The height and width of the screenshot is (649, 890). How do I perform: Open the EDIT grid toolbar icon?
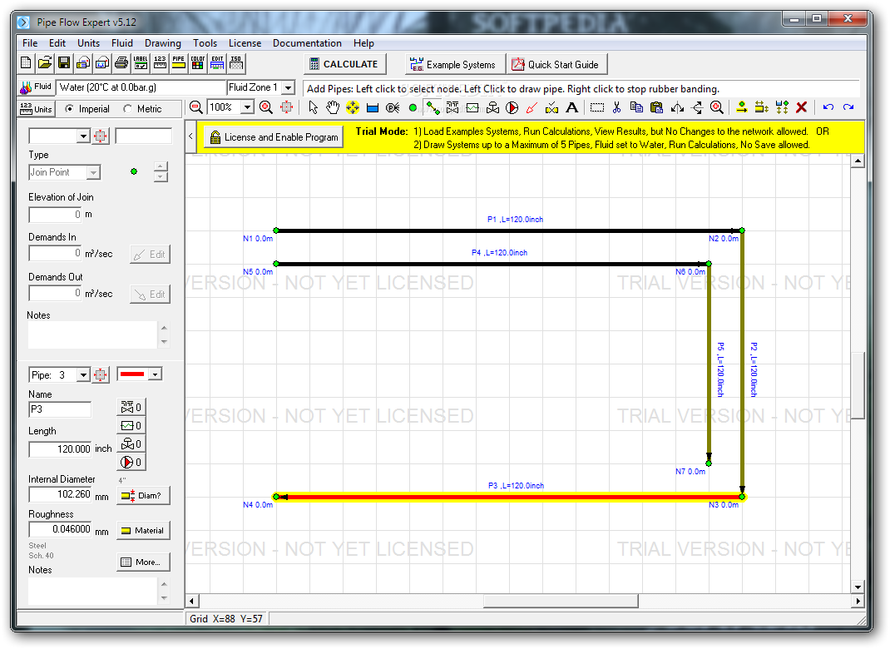217,63
